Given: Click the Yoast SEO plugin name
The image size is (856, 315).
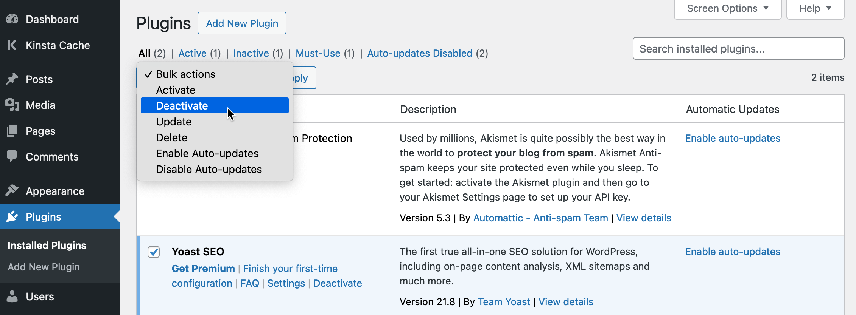Looking at the screenshot, I should point(198,252).
